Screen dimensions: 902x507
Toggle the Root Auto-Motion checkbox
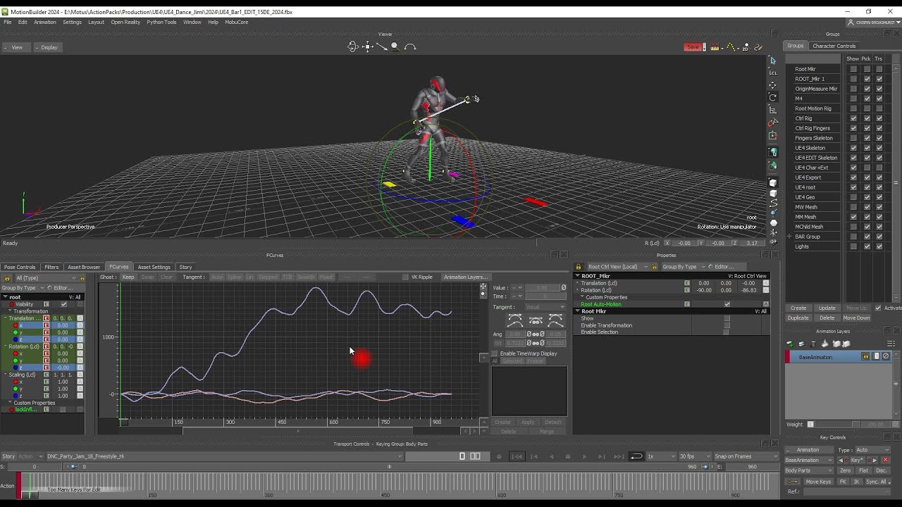[727, 304]
